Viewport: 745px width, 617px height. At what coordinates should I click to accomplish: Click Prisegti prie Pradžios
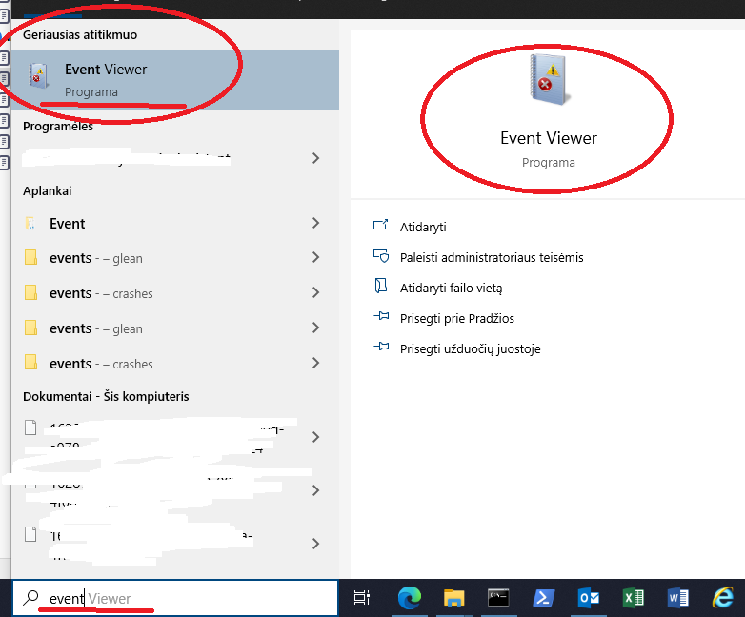456,318
